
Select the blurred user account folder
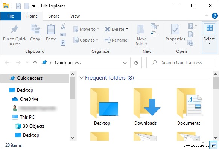[x=35, y=108]
